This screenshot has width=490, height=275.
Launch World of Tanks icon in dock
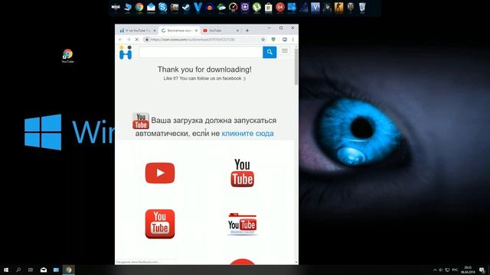(351, 7)
